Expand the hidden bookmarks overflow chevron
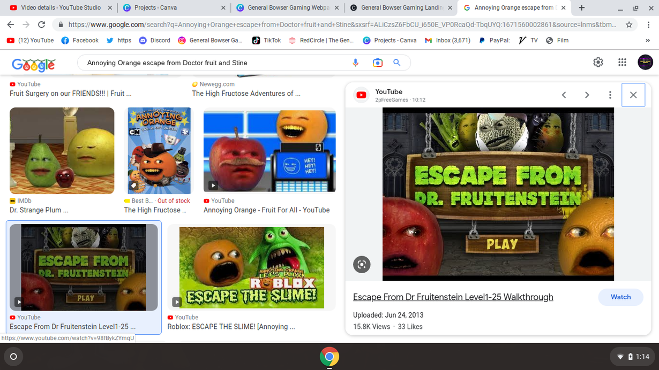 [648, 41]
